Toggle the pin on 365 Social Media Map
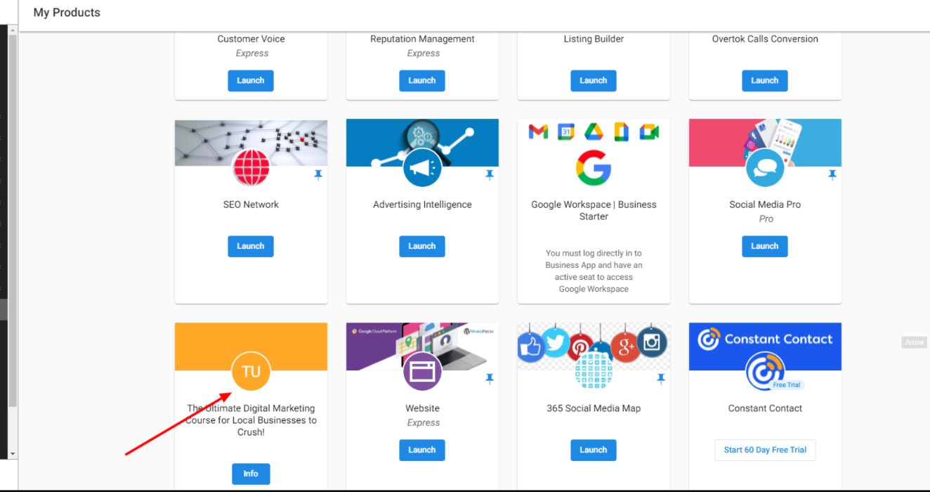The width and height of the screenshot is (930, 492). click(x=661, y=380)
